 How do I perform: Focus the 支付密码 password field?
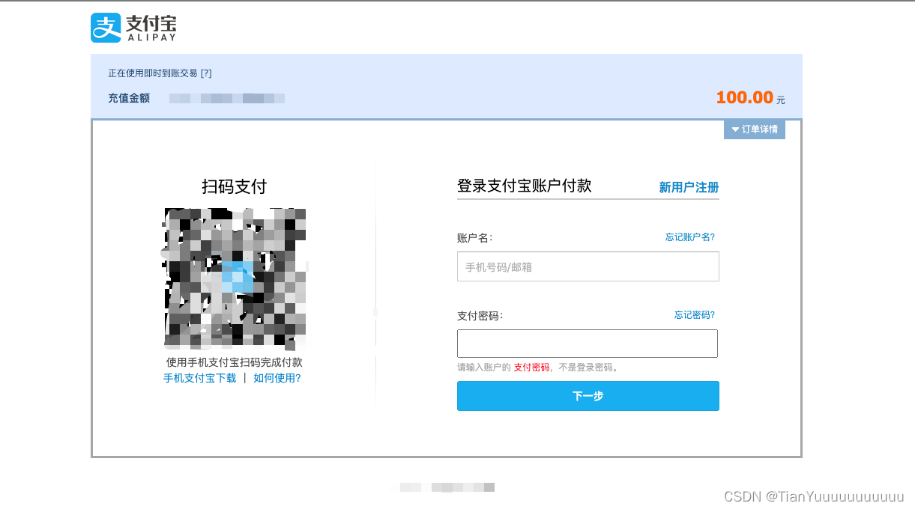pyautogui.click(x=588, y=344)
